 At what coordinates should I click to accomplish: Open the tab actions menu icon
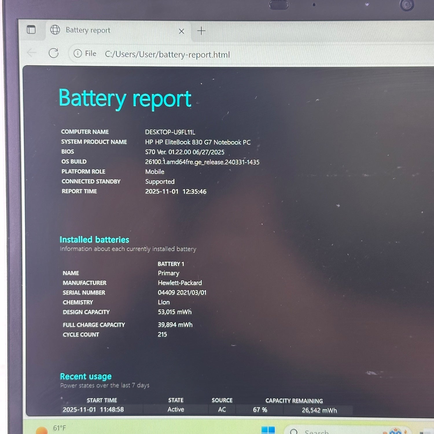(31, 30)
